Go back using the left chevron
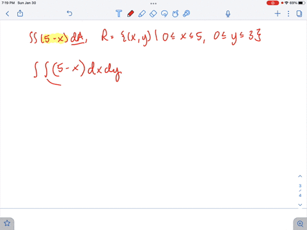Image resolution: width=307 pixels, height=230 pixels. [x=8, y=14]
